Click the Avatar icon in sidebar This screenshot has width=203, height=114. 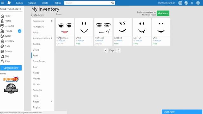coord(2,36)
